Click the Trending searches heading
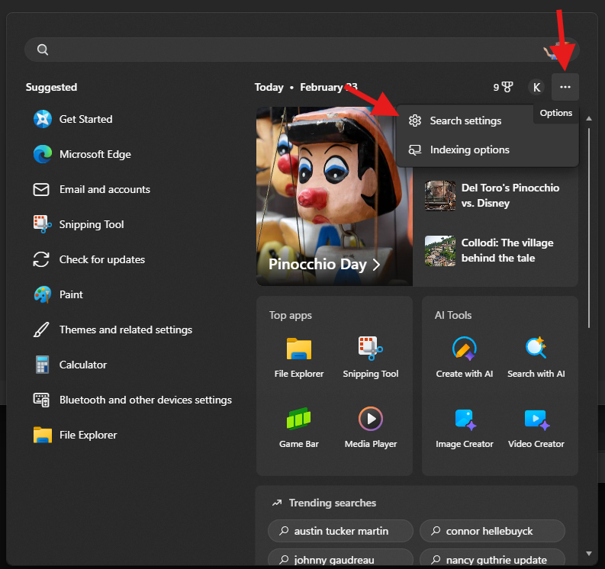The height and width of the screenshot is (569, 605). 332,503
